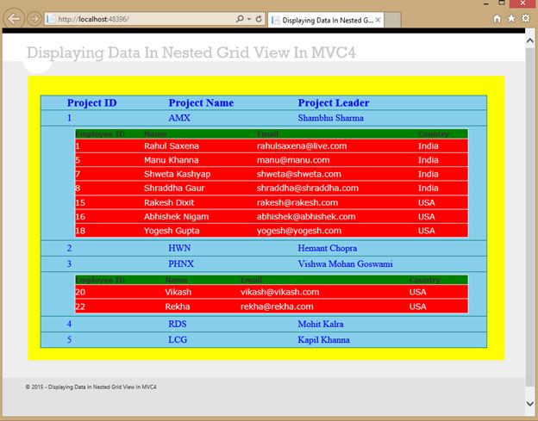Open Favorites with the star icon
538x421 pixels.
(x=511, y=18)
